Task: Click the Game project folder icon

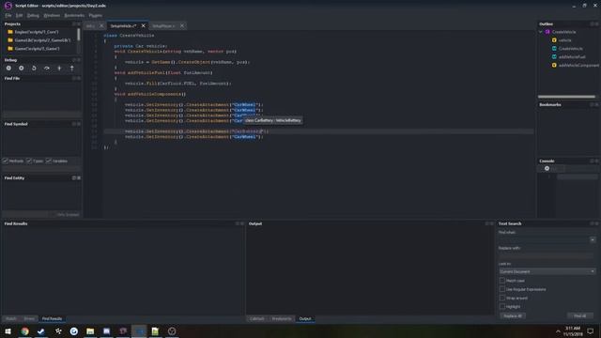Action: click(x=10, y=49)
